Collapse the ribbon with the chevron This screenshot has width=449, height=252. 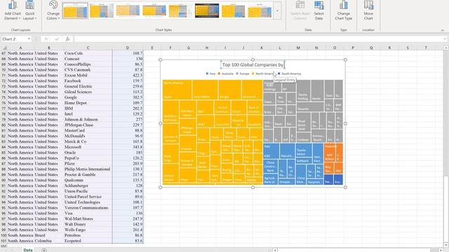443,30
